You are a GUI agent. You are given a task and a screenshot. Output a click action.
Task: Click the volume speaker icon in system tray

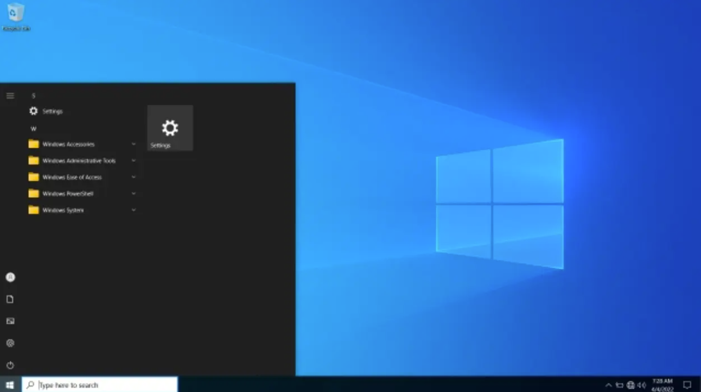click(x=642, y=384)
